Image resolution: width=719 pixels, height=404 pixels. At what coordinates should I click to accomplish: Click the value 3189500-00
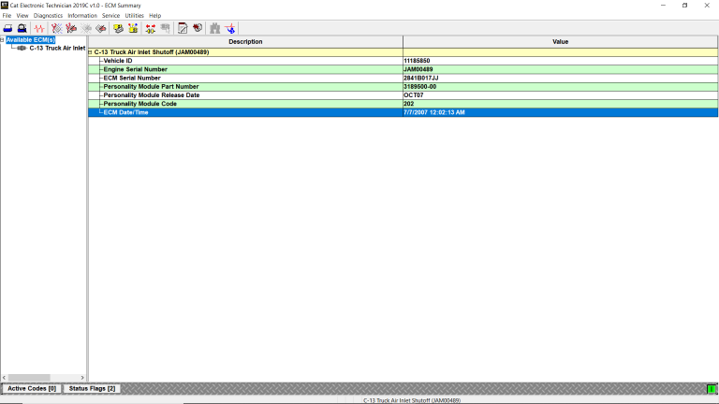[419, 87]
